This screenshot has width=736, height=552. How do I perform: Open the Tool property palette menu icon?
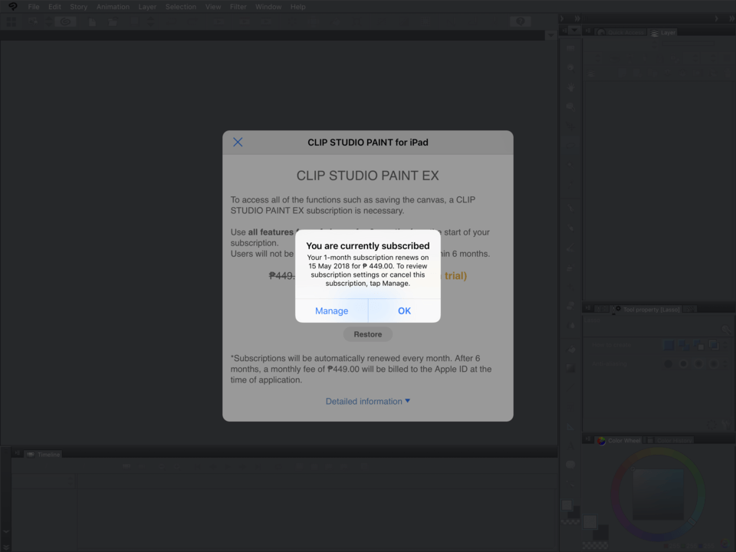point(588,308)
